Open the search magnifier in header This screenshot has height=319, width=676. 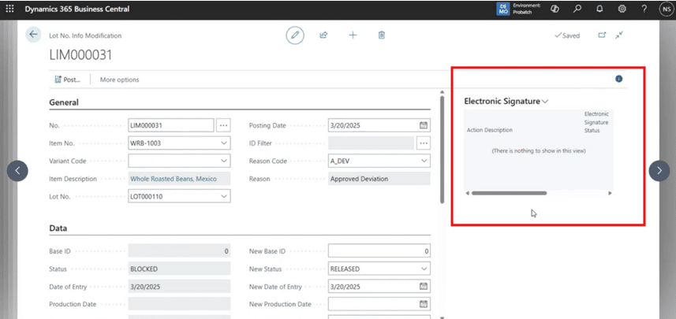pyautogui.click(x=577, y=9)
